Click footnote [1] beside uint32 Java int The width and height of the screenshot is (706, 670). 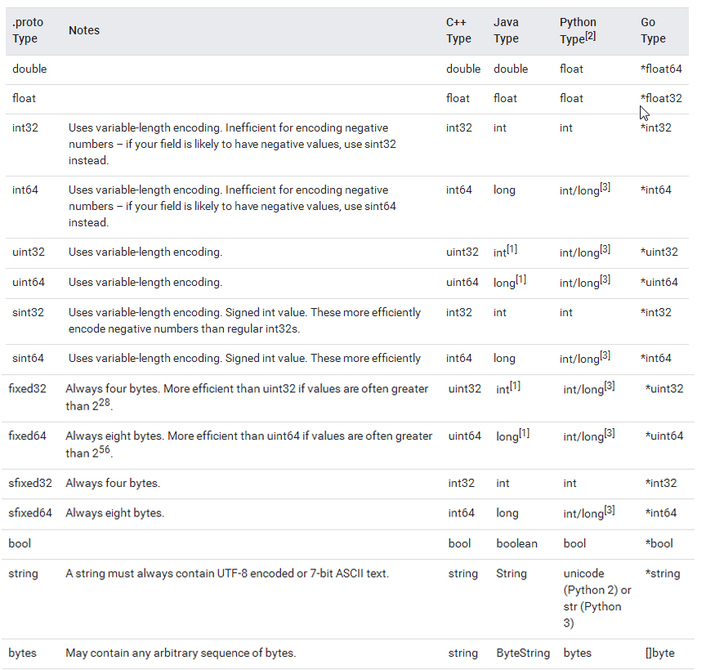click(x=512, y=249)
